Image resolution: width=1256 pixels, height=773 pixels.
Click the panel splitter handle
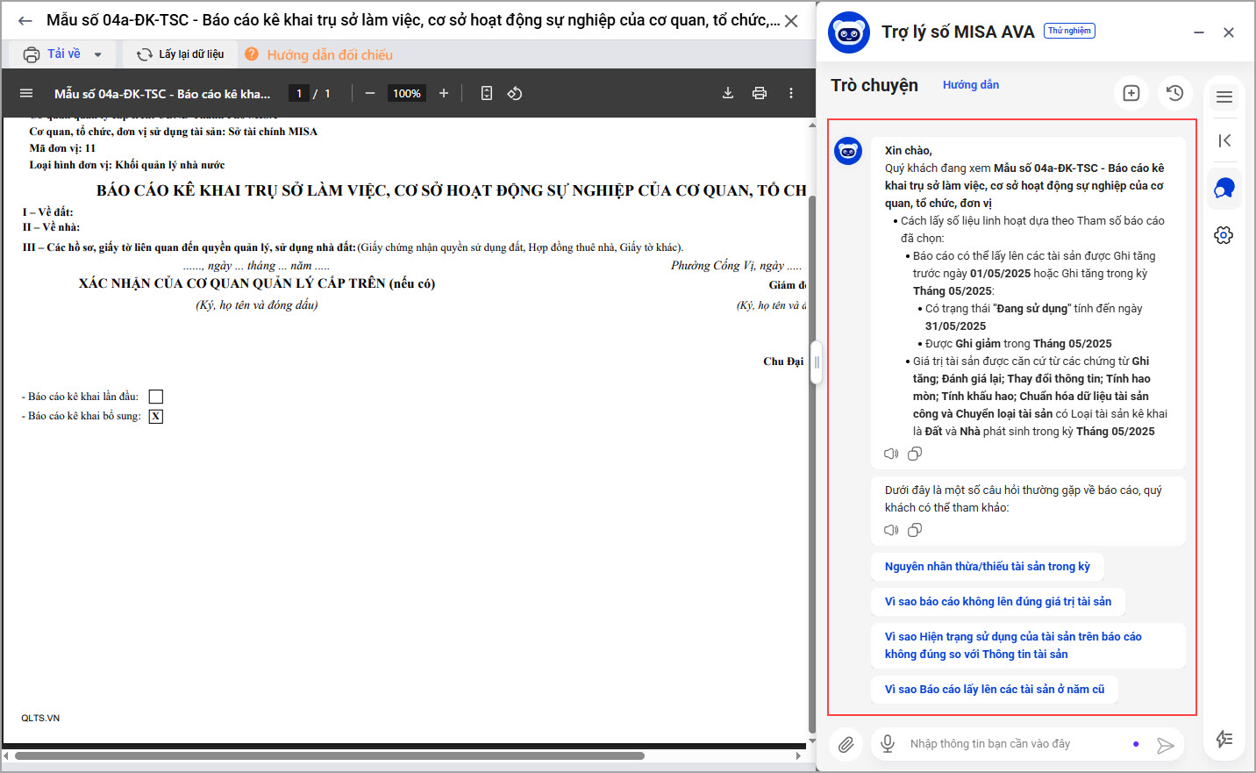817,362
